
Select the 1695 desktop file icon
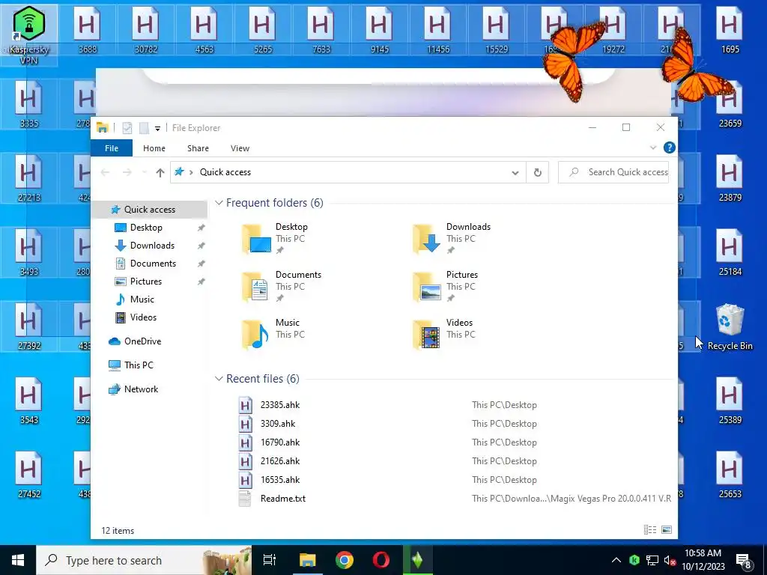[x=730, y=29]
